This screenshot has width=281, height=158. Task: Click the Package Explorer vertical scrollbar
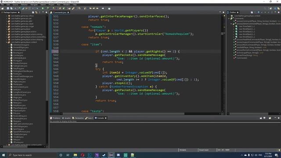[x=47, y=75]
